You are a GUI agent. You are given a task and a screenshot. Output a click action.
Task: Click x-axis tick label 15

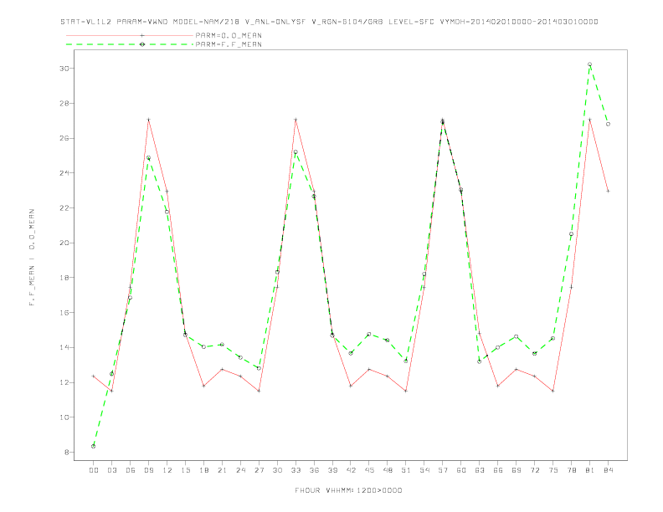(185, 470)
